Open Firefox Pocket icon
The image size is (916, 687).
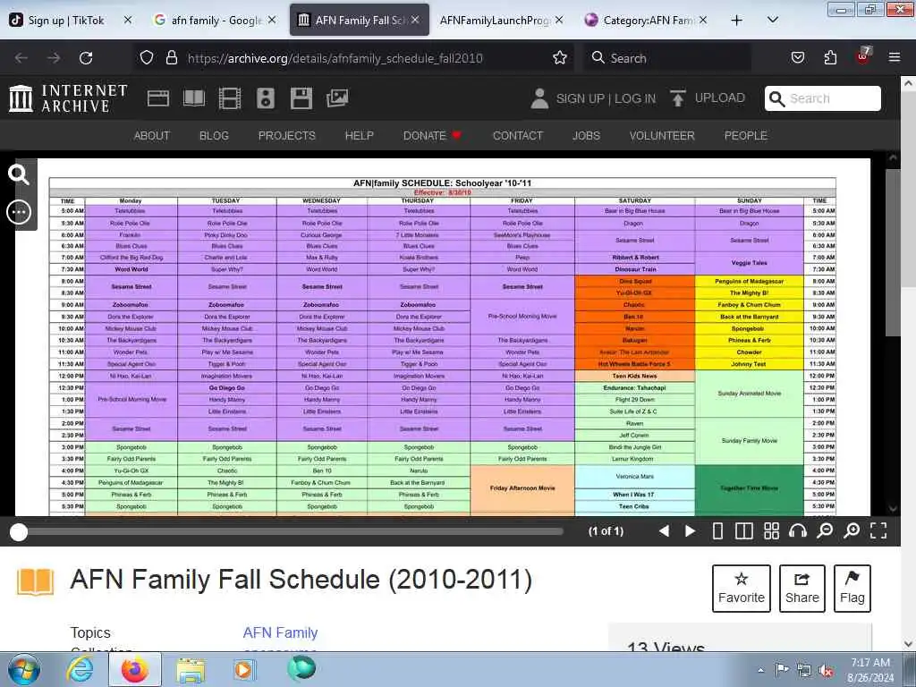tap(798, 58)
